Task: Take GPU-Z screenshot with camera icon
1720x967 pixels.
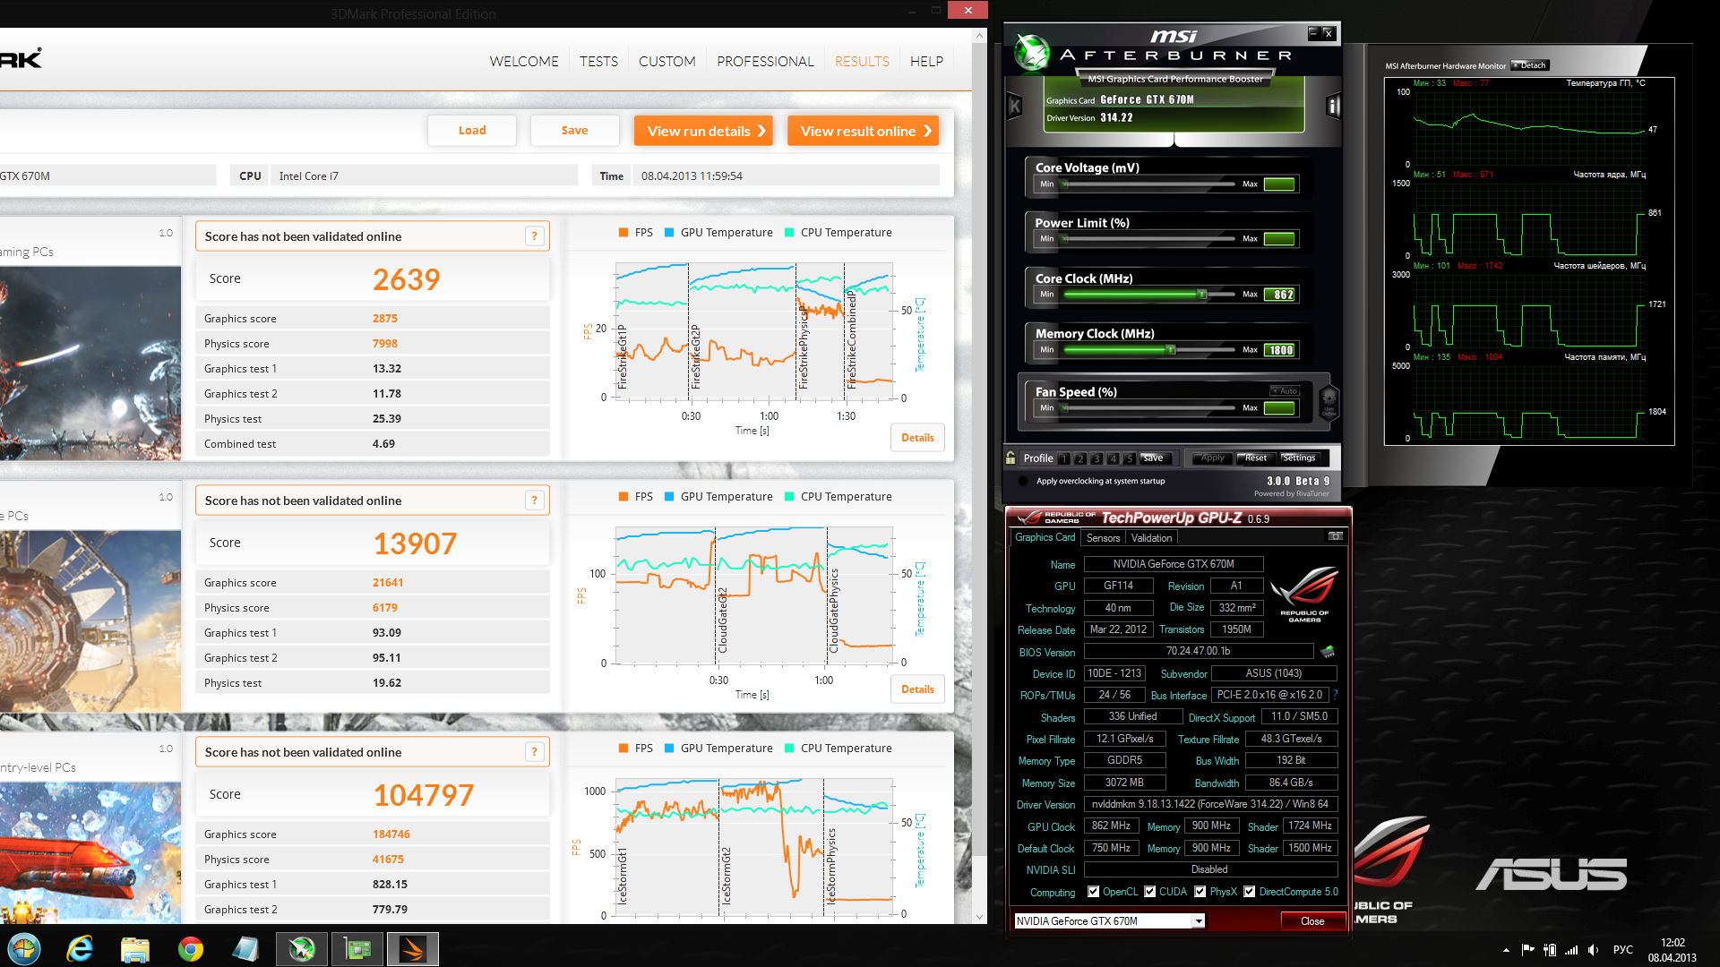Action: coord(1335,536)
